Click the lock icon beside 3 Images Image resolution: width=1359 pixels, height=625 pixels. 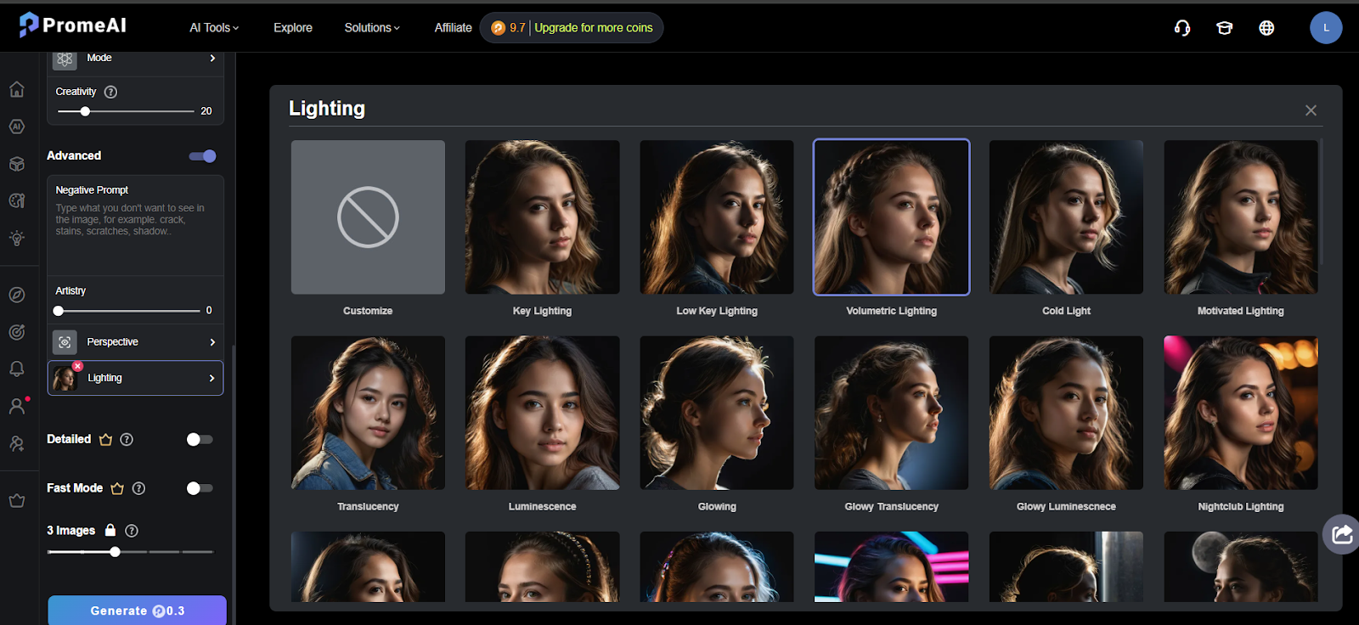coord(110,530)
